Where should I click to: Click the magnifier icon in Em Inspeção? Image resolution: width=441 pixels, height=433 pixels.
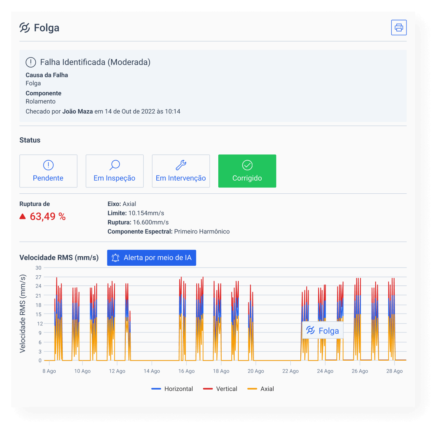(x=115, y=165)
